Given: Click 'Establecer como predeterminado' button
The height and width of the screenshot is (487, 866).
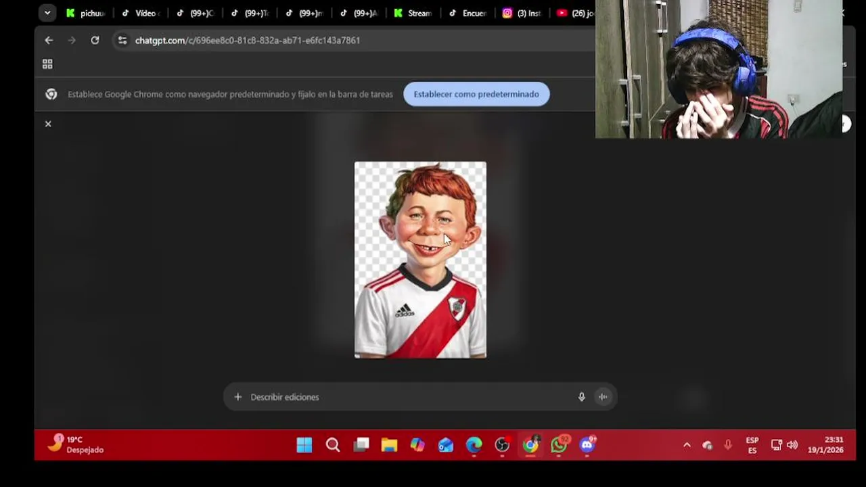Looking at the screenshot, I should pyautogui.click(x=476, y=94).
